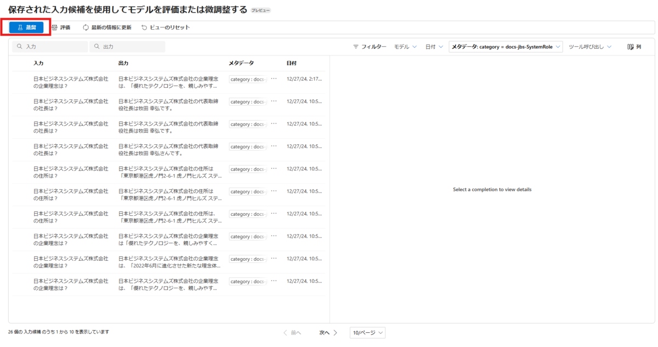Click the columns icon beside 列
This screenshot has width=658, height=347.
pos(630,47)
